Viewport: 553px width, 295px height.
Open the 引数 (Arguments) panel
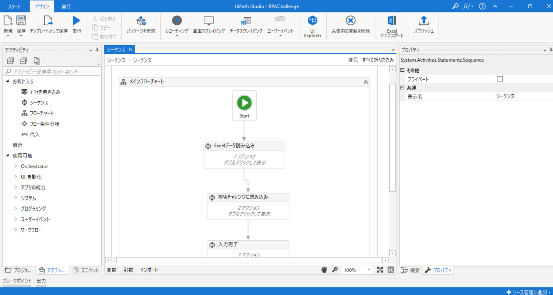pos(128,270)
